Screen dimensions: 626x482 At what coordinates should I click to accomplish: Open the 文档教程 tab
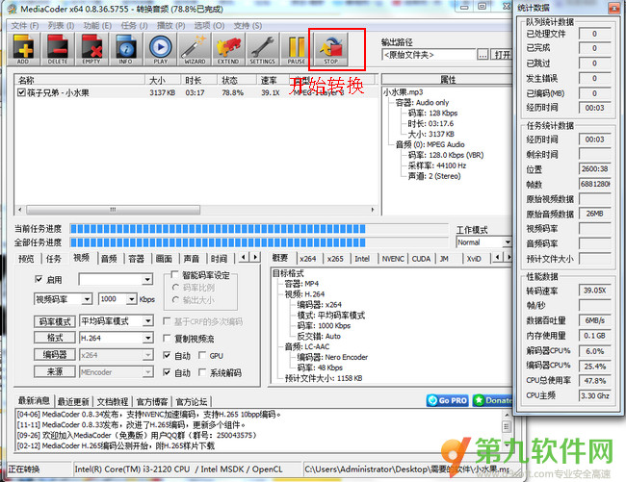[x=113, y=401]
